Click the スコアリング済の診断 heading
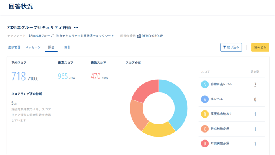 [x=27, y=94]
